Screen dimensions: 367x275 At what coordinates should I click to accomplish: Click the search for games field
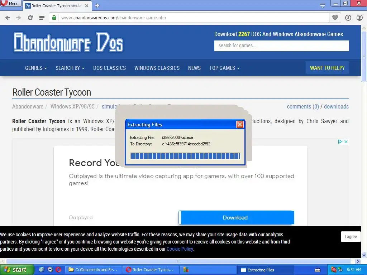coord(282,45)
